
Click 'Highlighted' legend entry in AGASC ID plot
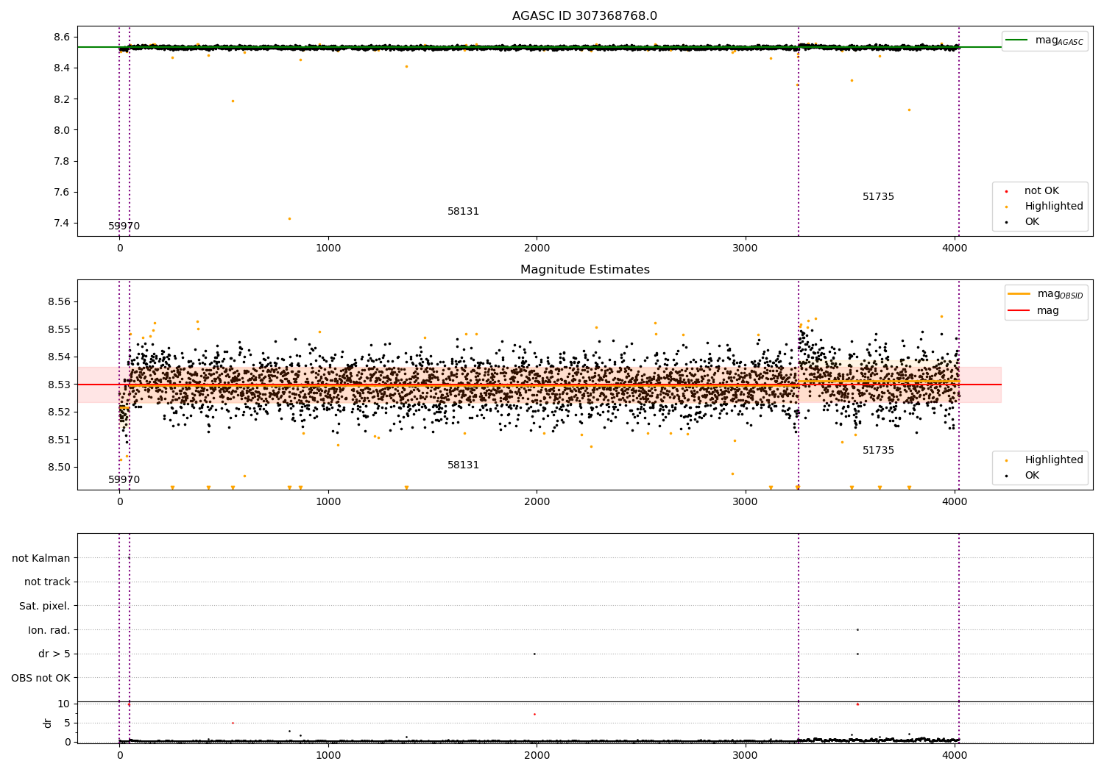pos(1053,207)
